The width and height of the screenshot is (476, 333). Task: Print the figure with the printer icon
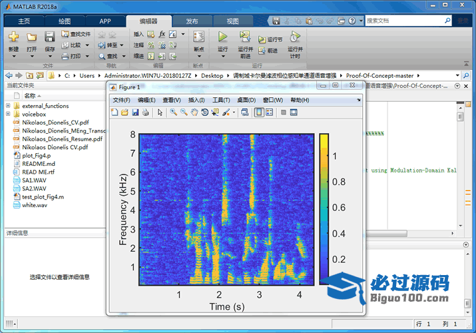pyautogui.click(x=145, y=113)
